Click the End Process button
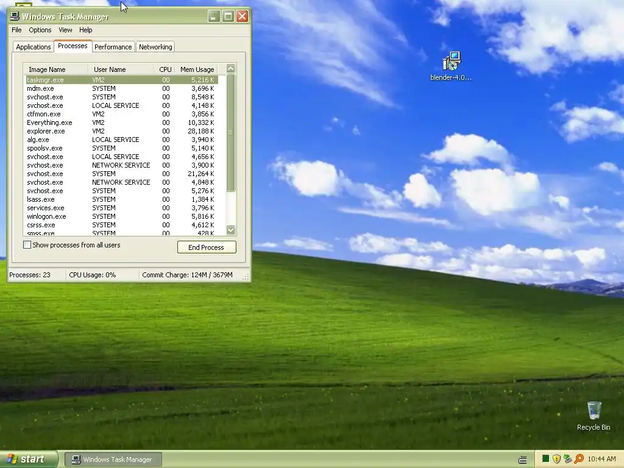The height and width of the screenshot is (468, 624). coord(207,247)
